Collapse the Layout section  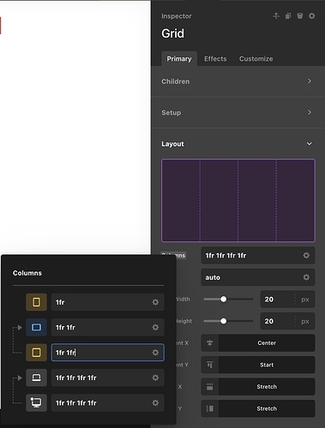238,144
